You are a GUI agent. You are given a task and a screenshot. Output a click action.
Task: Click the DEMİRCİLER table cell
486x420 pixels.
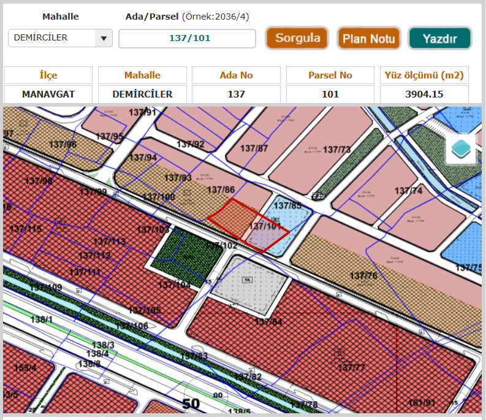[142, 94]
